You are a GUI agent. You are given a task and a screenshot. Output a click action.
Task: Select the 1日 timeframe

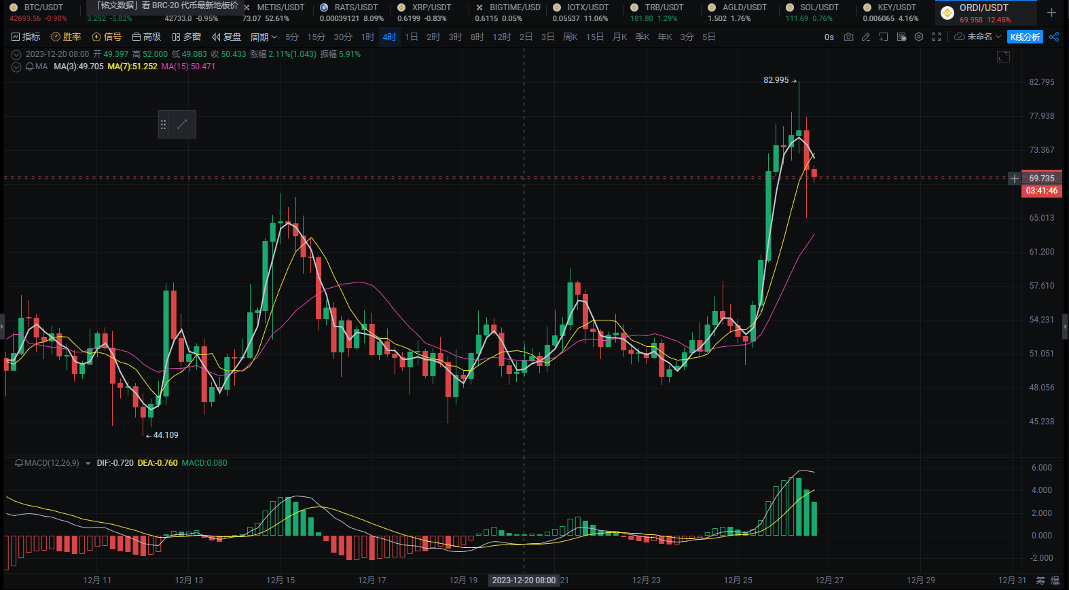(x=412, y=37)
